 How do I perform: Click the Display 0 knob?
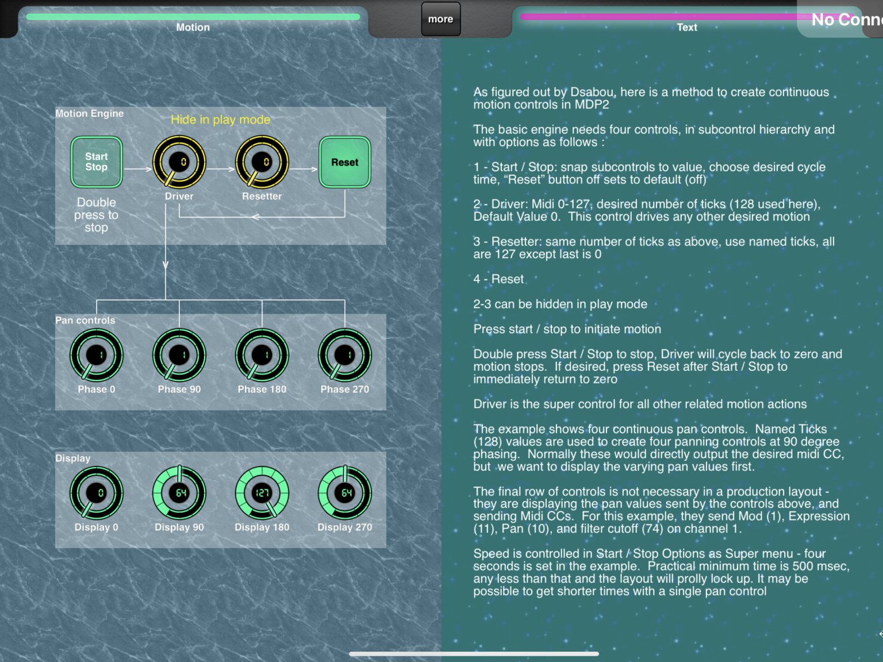coord(97,493)
